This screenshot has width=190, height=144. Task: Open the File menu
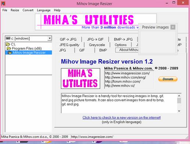point(5,10)
